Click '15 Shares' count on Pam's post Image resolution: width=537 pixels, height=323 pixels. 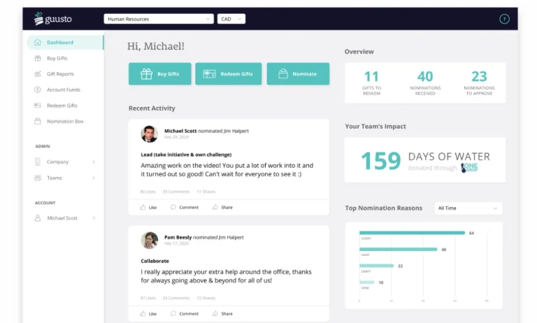pyautogui.click(x=206, y=298)
